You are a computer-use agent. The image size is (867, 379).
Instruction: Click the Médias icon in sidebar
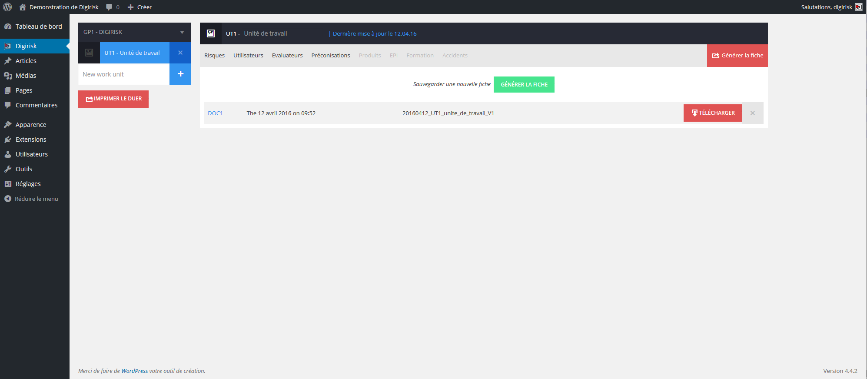pyautogui.click(x=8, y=76)
